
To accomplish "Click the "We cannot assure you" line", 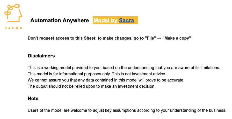I will 106,80.
